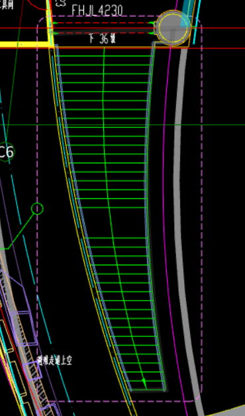Select the white corridor annotation text near the bottom

coord(54,360)
